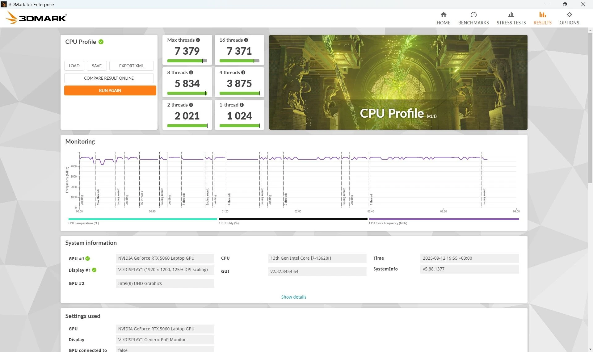Click green validation check beside CPU Profile
Viewport: 593px width, 352px height.
click(101, 42)
